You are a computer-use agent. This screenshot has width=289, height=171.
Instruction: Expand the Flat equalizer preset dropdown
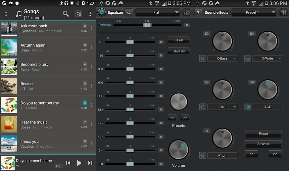(x=157, y=13)
